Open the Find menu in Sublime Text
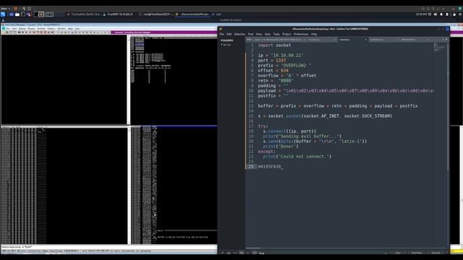463x260 pixels. pyautogui.click(x=250, y=34)
